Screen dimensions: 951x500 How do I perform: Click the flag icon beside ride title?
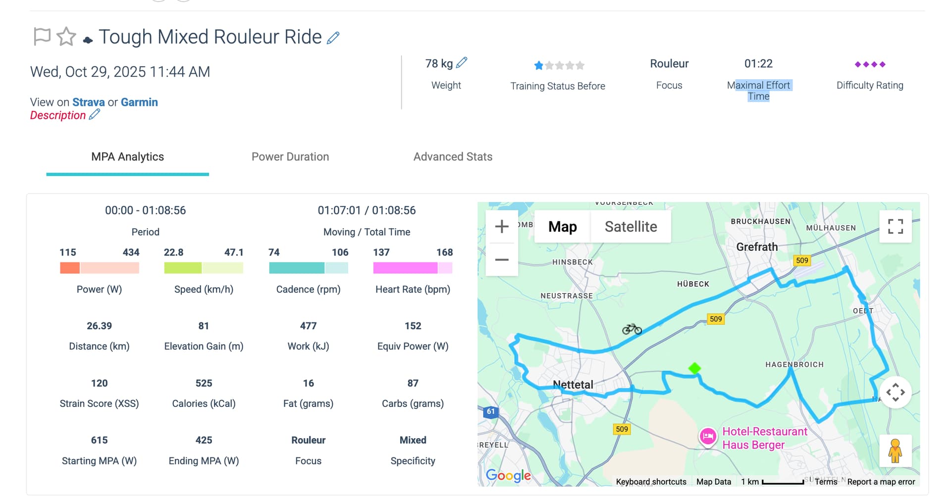pyautogui.click(x=42, y=37)
